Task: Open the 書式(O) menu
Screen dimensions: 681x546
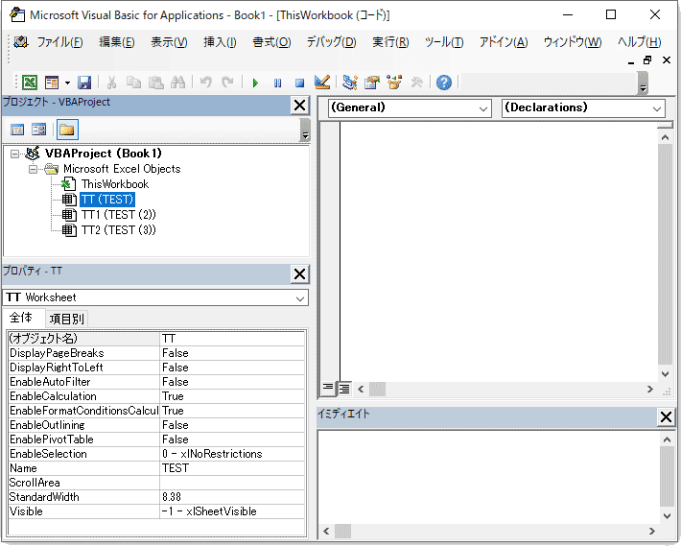Action: (x=271, y=42)
